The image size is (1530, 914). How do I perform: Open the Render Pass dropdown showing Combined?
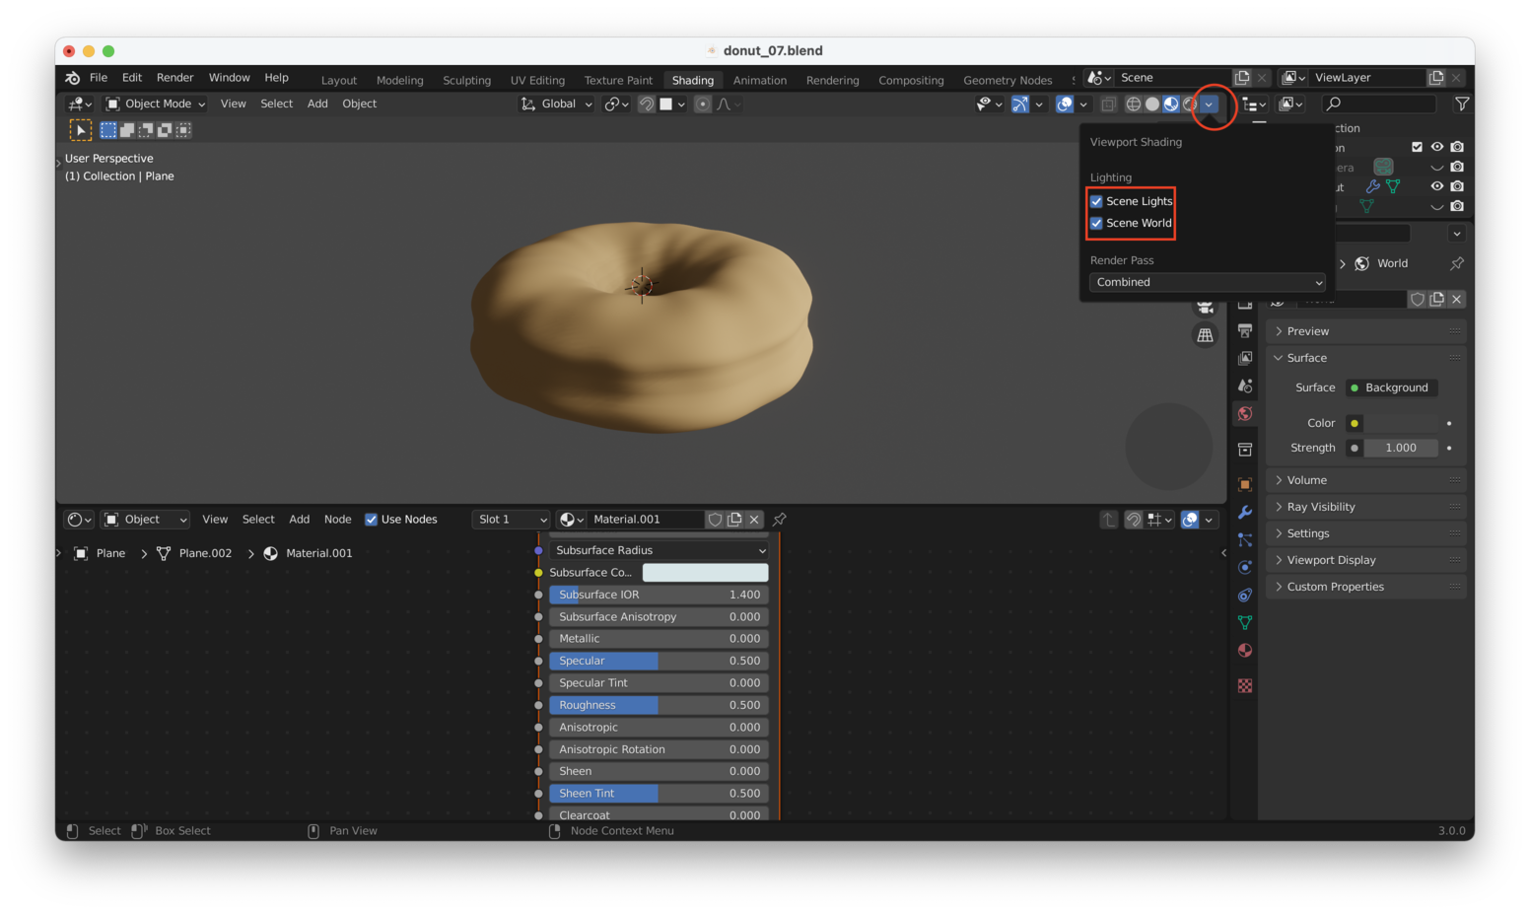(1207, 282)
